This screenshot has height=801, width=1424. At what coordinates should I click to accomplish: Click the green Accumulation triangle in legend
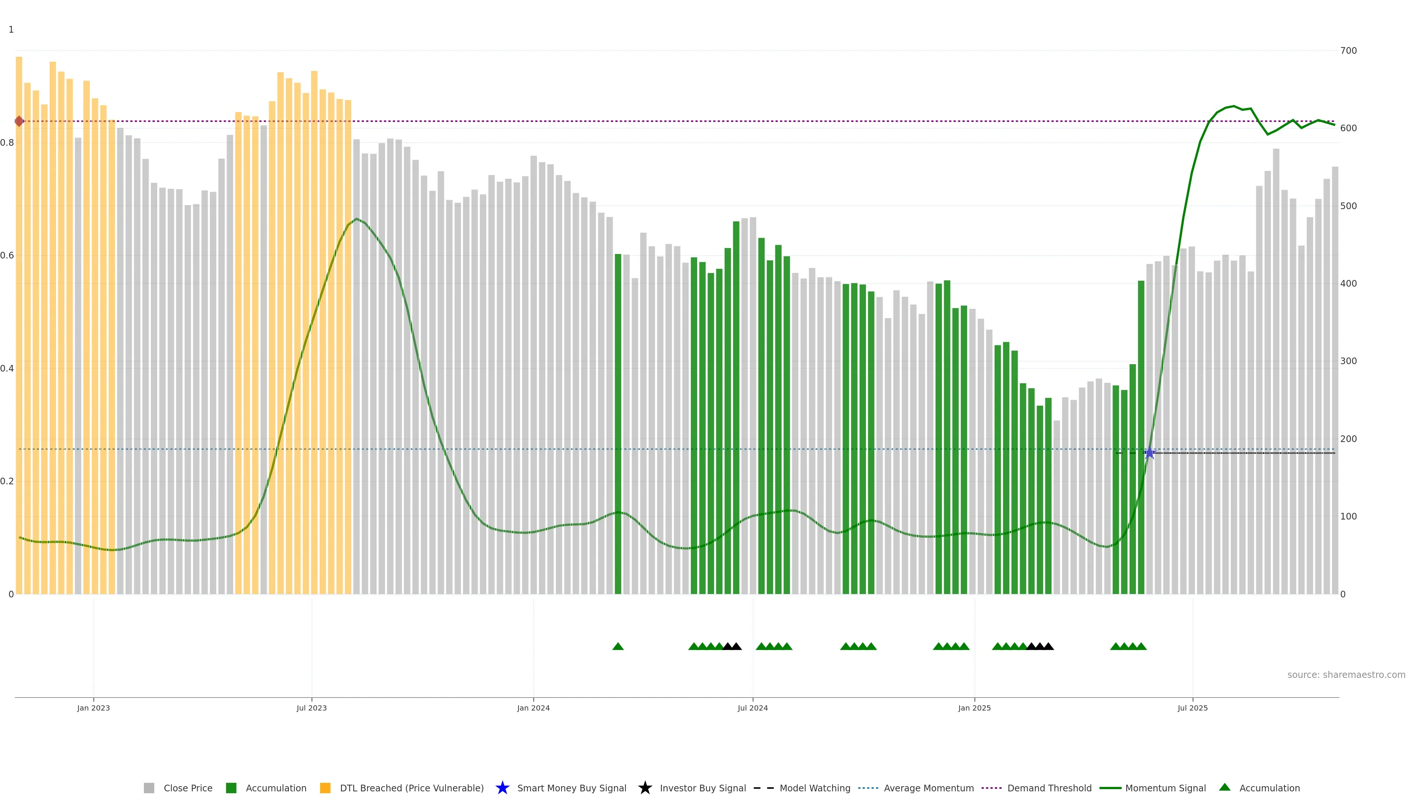point(1224,787)
